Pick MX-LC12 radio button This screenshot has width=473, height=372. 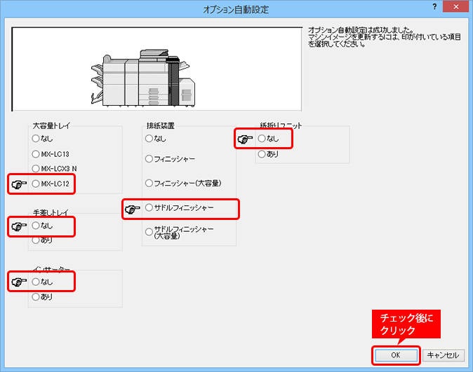coord(36,184)
